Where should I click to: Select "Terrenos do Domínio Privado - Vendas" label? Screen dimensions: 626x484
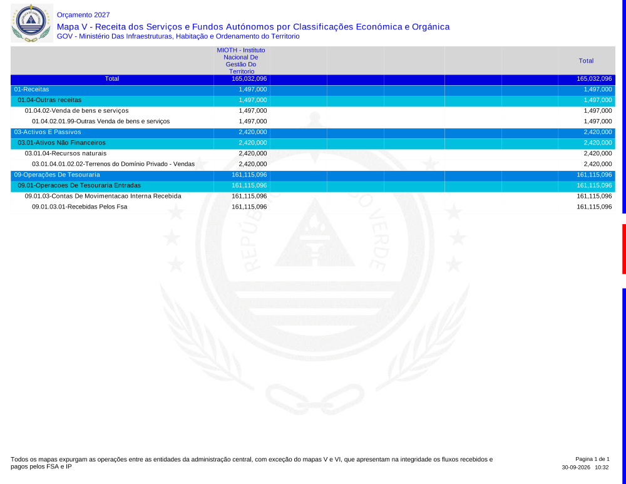140,164
